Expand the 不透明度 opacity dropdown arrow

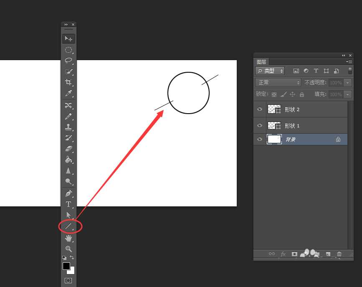(x=348, y=83)
